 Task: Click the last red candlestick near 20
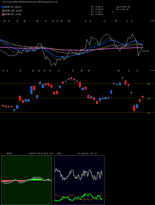143,97
